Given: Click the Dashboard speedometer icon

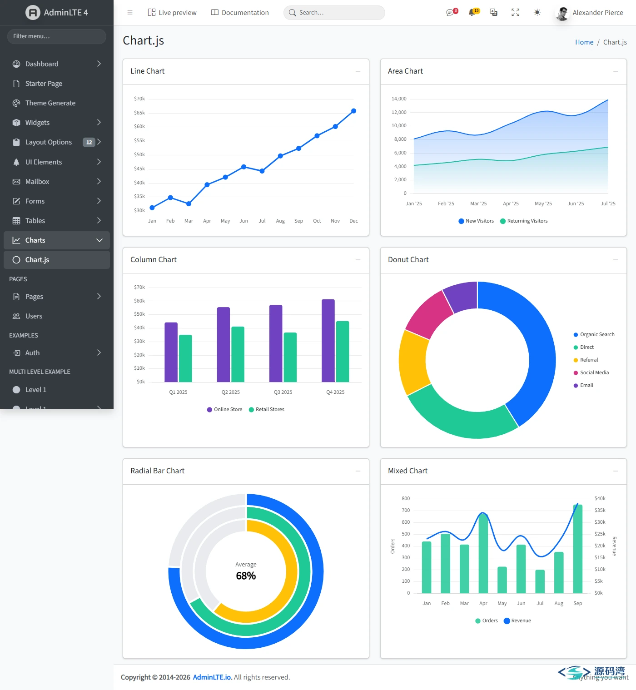Looking at the screenshot, I should click(16, 64).
